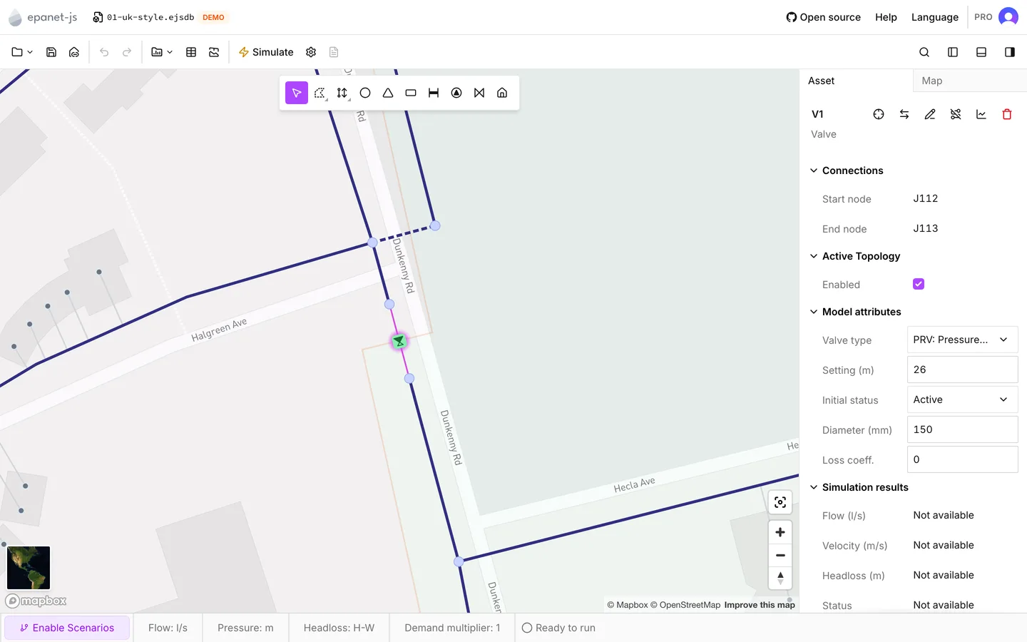Toggle the right side panel
The width and height of the screenshot is (1027, 642).
(1010, 52)
